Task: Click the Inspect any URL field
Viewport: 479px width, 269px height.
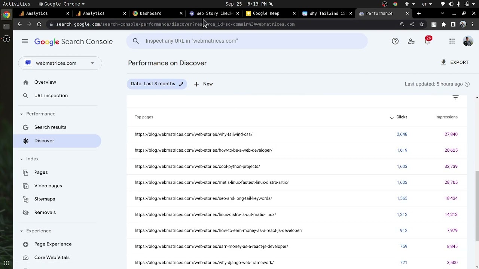Action: pyautogui.click(x=247, y=41)
